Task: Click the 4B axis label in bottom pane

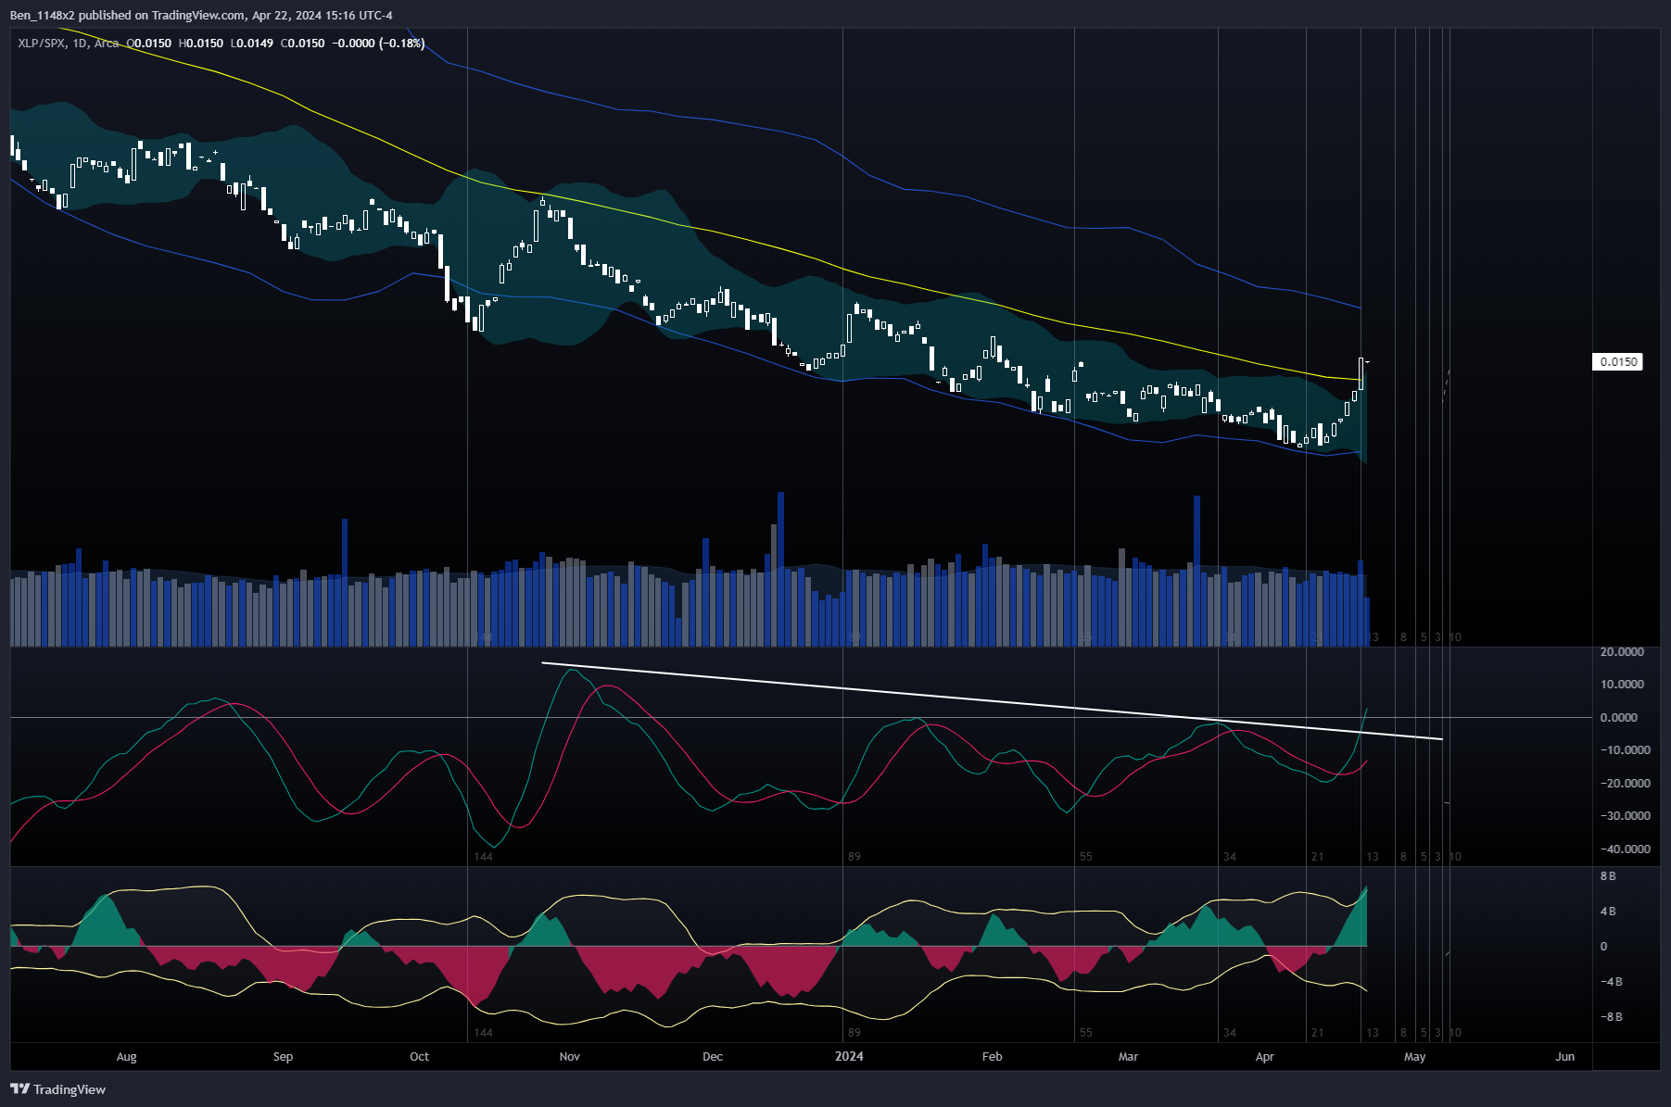Action: point(1608,912)
